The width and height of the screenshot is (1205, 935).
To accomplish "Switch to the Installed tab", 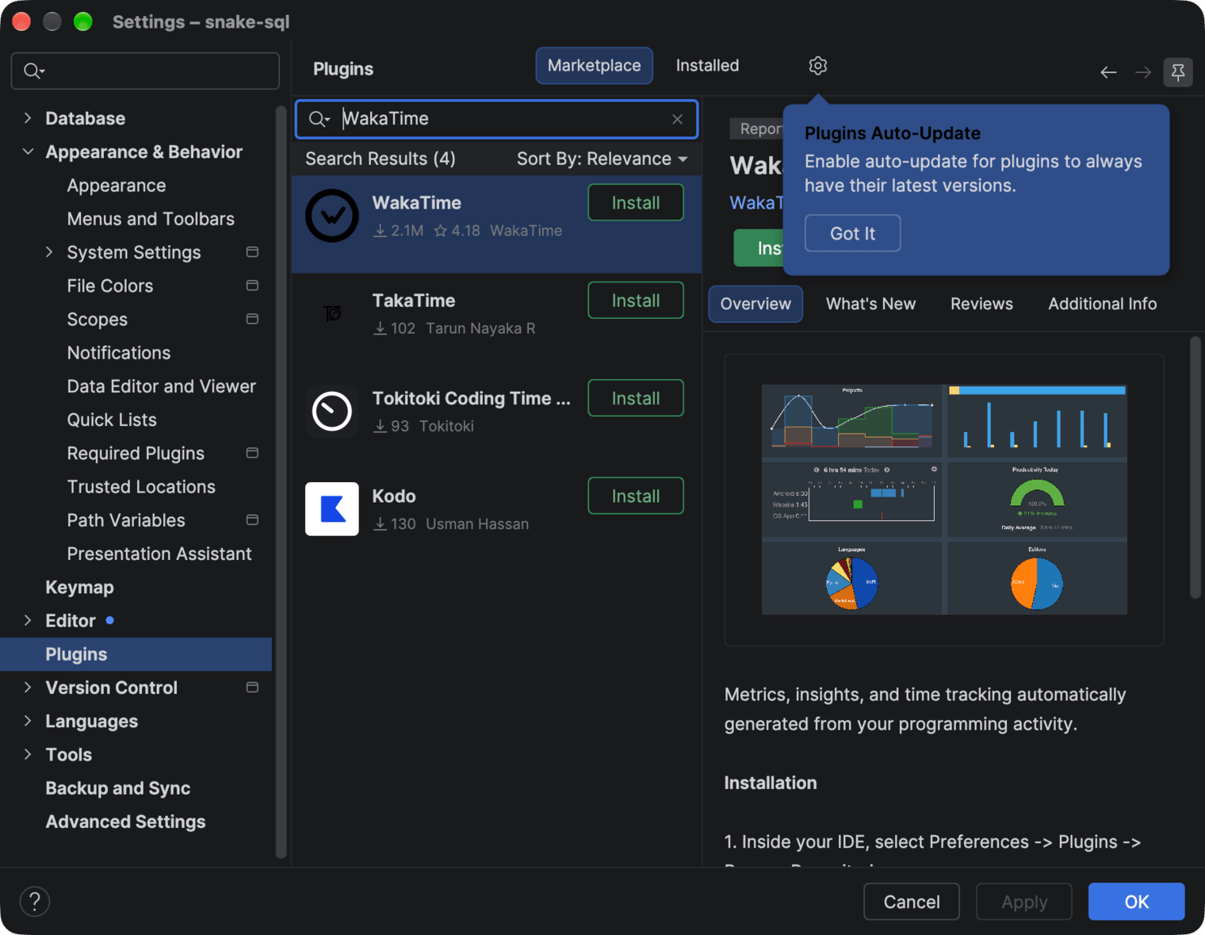I will tap(707, 66).
